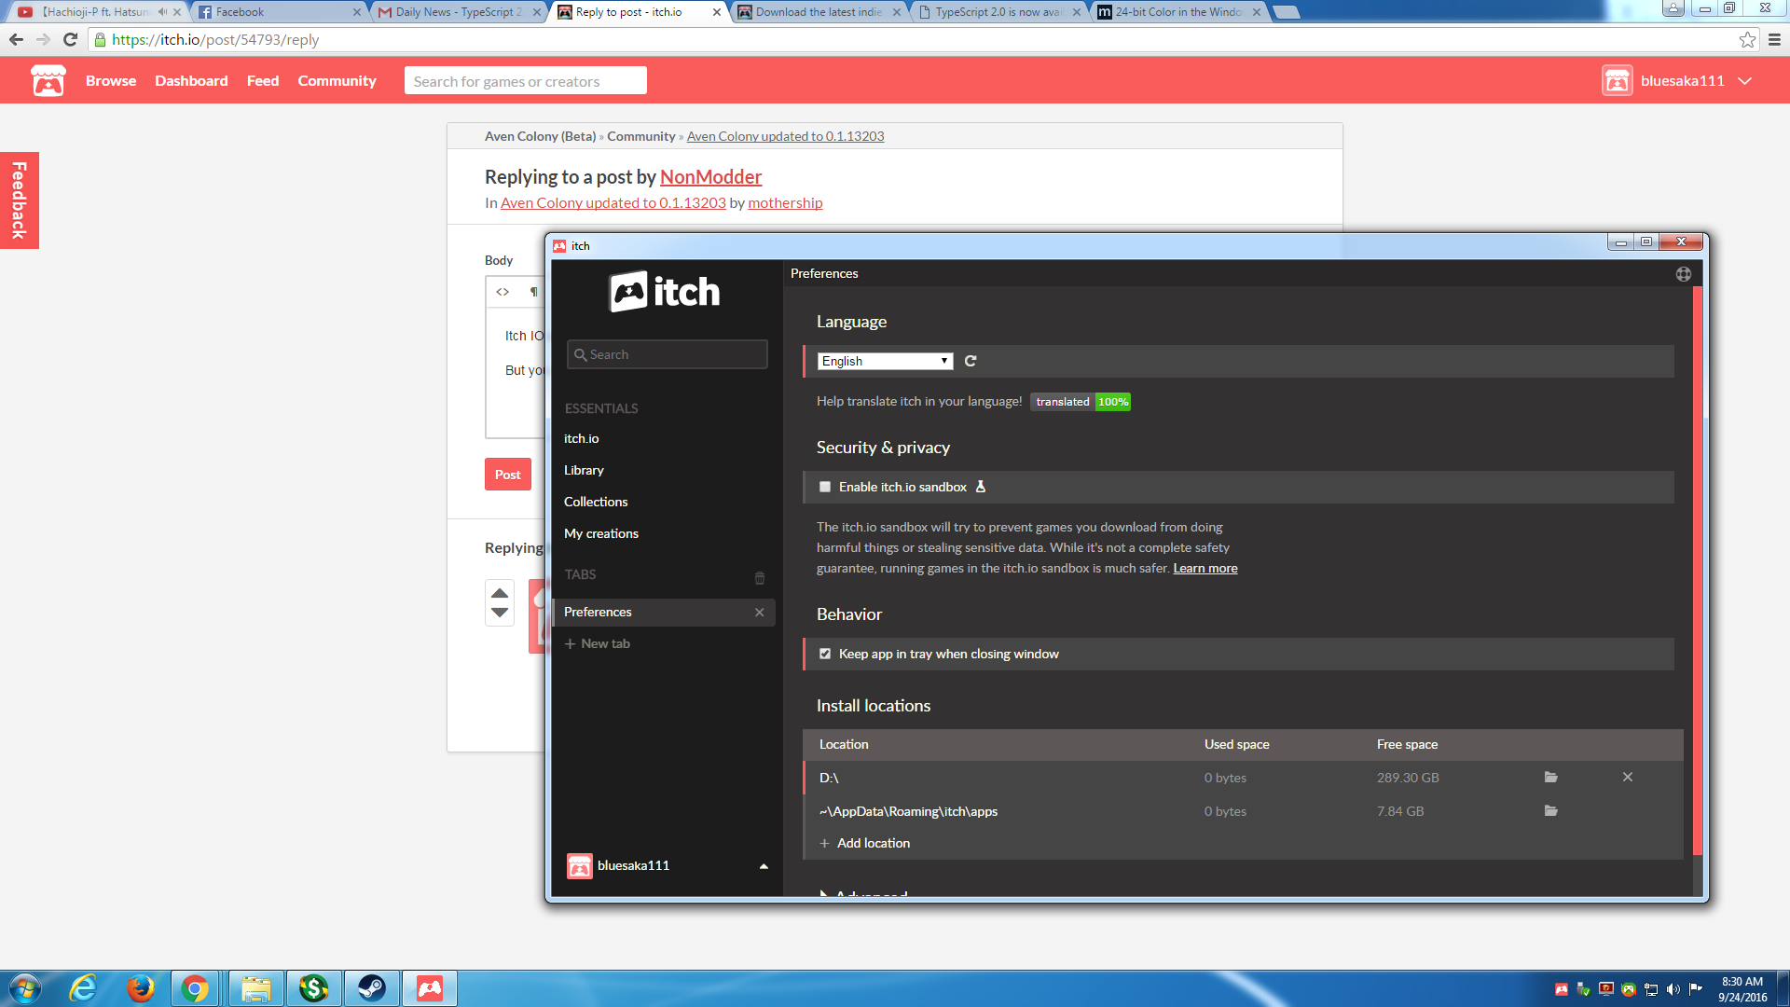1790x1007 pixels.
Task: Click the red scrollbar in Preferences pane
Action: [x=1698, y=571]
